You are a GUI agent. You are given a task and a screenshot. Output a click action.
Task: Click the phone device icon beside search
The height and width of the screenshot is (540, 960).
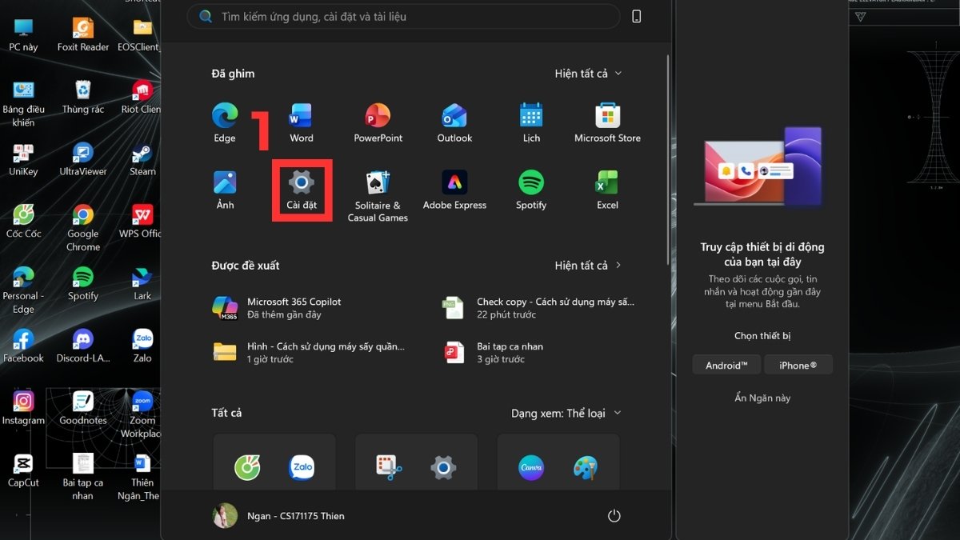click(x=637, y=17)
